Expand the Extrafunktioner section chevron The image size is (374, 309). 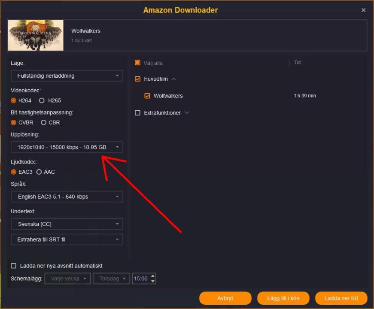tap(187, 113)
